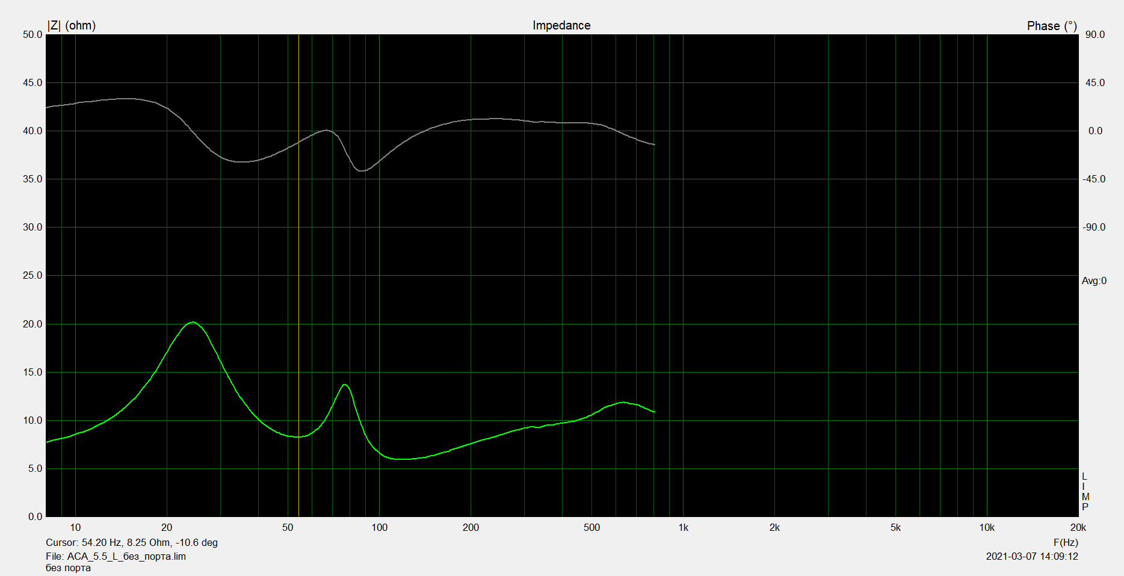
Task: Click the '-45.0' phase axis value
Action: tap(1094, 179)
